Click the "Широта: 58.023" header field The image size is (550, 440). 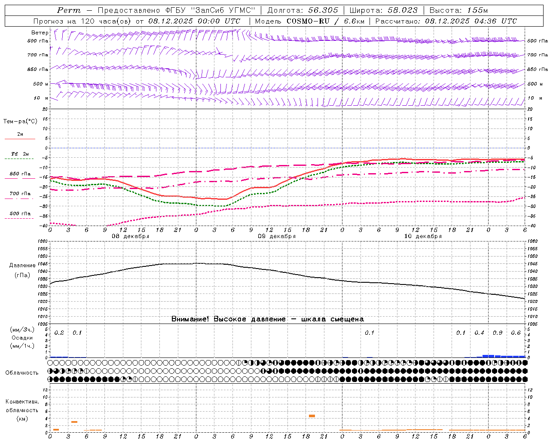[383, 10]
